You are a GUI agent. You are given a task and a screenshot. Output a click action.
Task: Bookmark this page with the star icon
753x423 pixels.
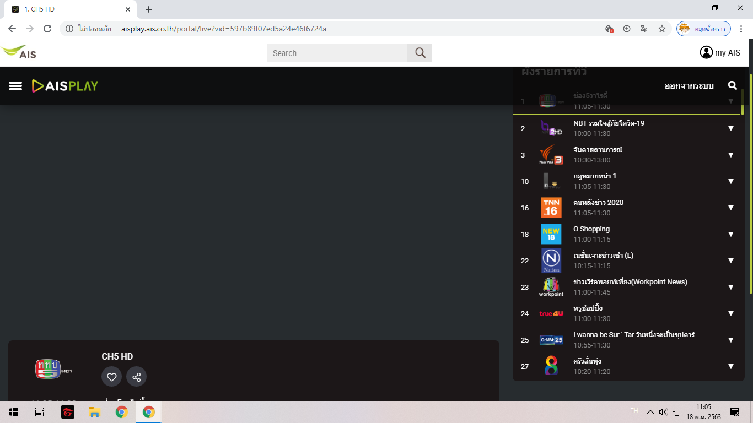662,29
